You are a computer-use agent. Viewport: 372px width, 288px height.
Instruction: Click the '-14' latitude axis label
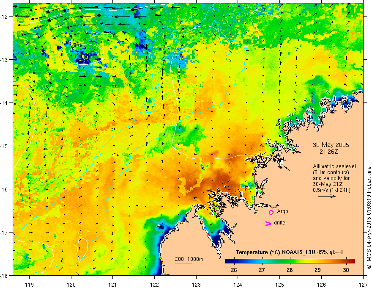tap(4, 103)
